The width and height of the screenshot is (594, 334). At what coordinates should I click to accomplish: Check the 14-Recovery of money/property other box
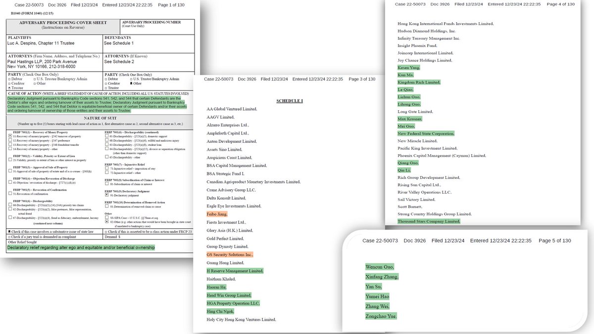pyautogui.click(x=10, y=148)
